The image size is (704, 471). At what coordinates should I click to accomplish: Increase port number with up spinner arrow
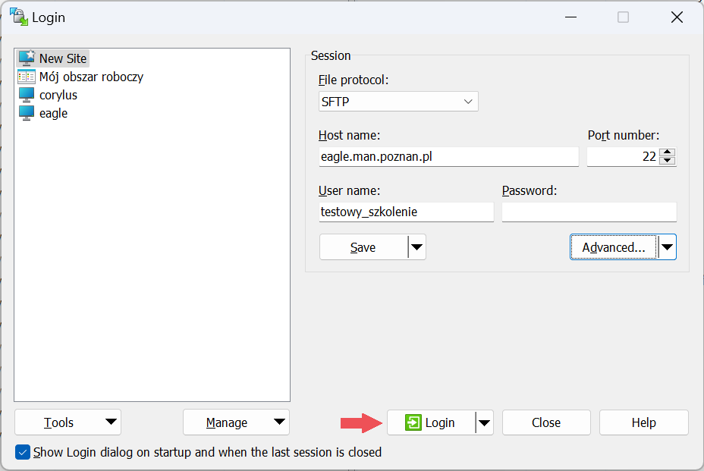pos(668,152)
